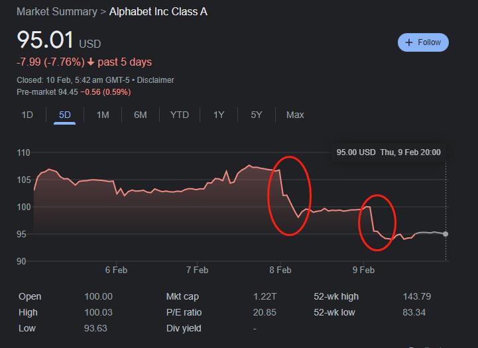478x348 pixels.
Task: Show the YTD chart range
Action: point(180,115)
